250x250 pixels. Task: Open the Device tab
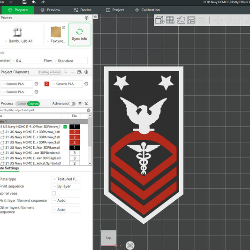click(83, 10)
